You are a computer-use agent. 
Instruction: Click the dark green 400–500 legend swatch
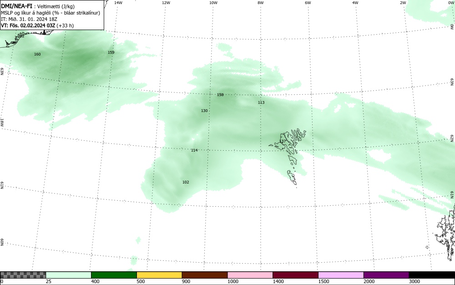coord(114,275)
